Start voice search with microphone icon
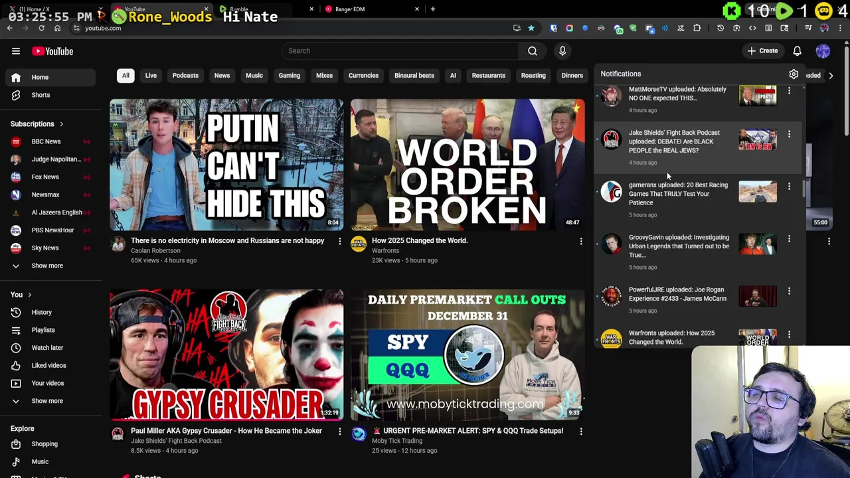Screen dimensions: 850x478 pos(562,51)
